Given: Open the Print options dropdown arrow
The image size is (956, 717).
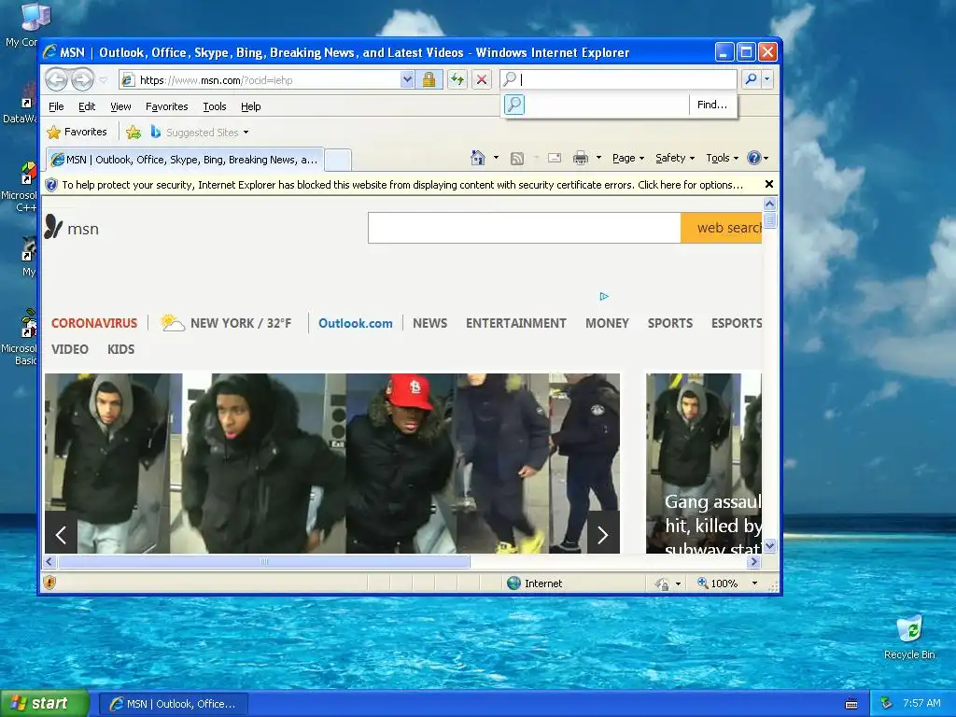Looking at the screenshot, I should (x=598, y=158).
